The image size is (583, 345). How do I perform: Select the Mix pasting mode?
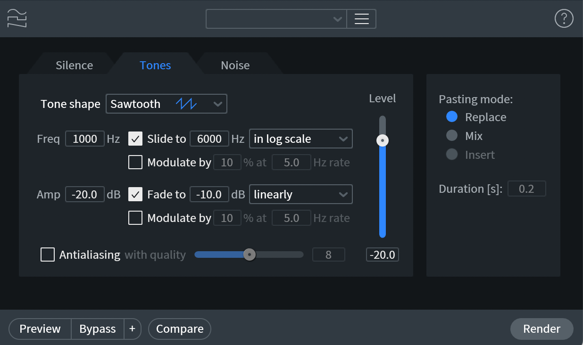click(x=452, y=136)
